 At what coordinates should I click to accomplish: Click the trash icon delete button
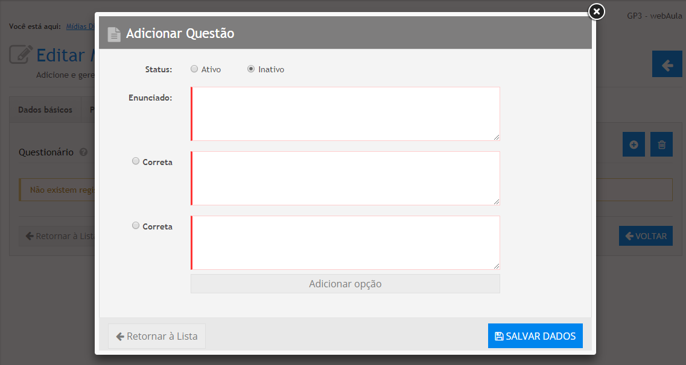pos(661,145)
